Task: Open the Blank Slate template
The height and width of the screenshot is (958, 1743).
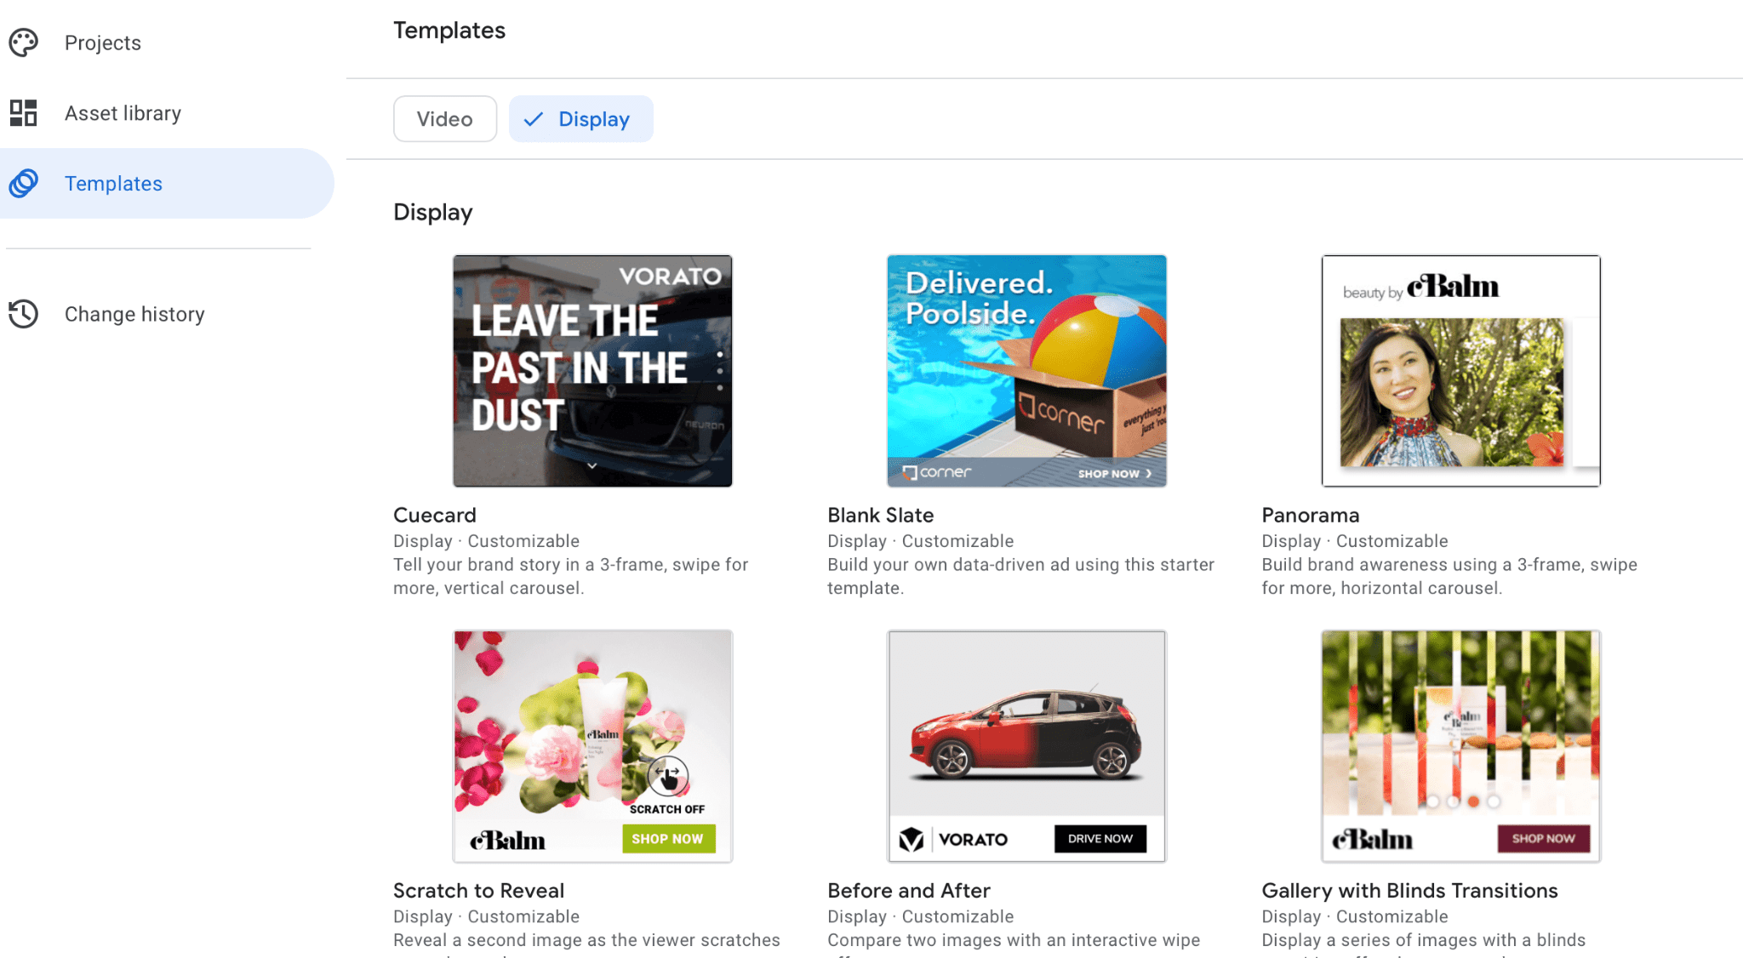Action: point(1026,370)
